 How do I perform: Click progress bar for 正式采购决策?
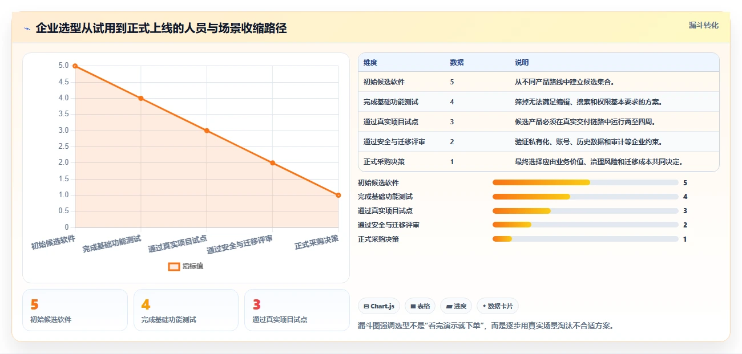tap(586, 239)
